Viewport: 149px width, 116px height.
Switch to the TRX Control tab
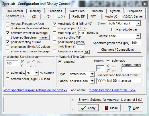[15, 11]
